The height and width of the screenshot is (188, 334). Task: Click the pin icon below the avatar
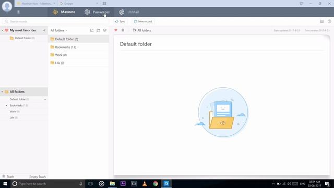18,12
